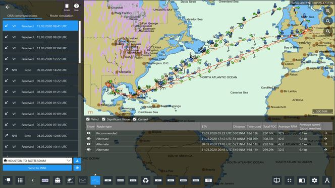Open the Help question mark icon
The height and width of the screenshot is (188, 335).
point(76,7)
